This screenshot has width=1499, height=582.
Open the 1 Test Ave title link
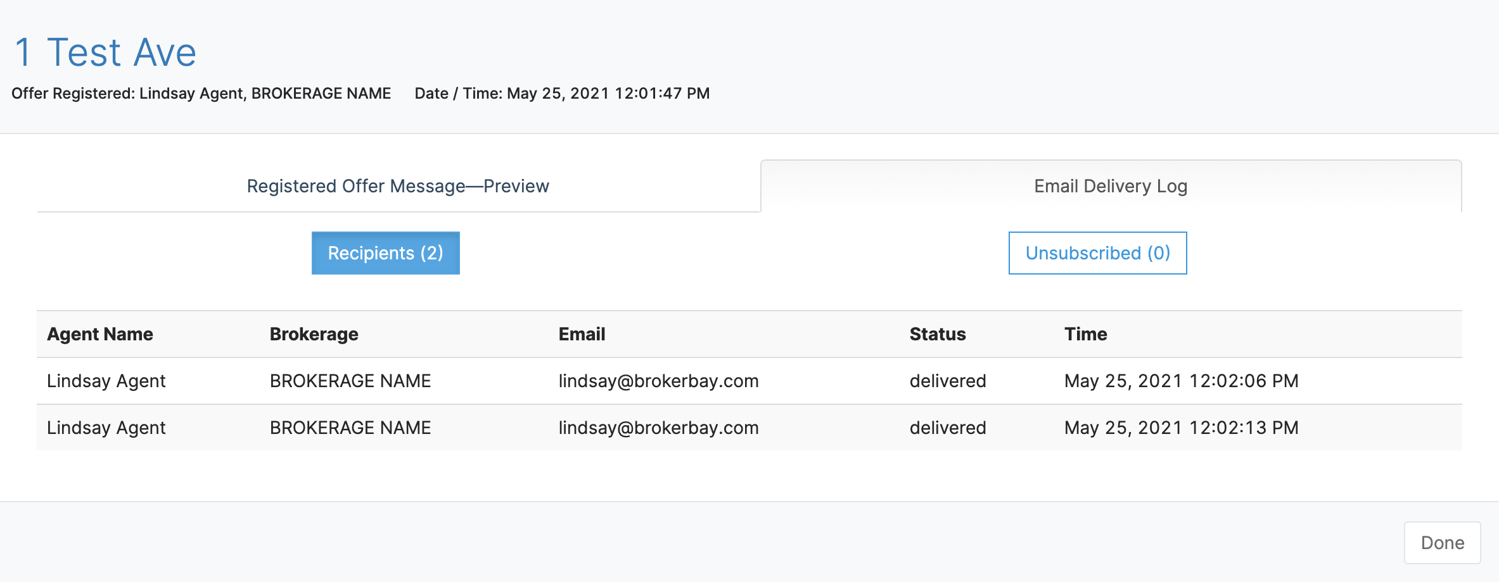point(105,52)
